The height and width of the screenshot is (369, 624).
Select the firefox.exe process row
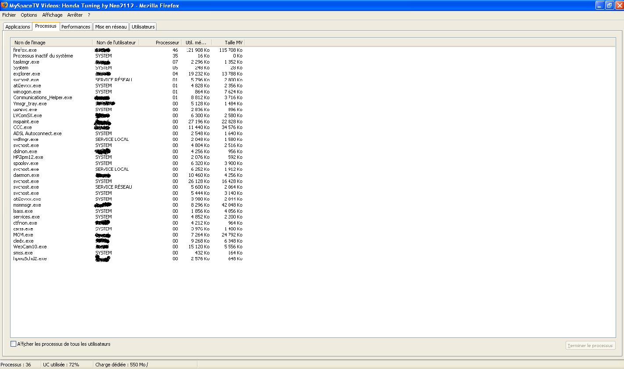pos(25,50)
